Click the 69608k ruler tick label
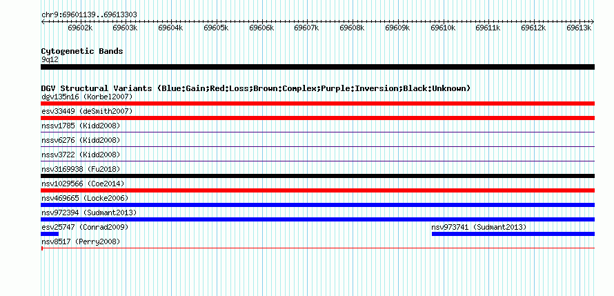This screenshot has width=614, height=296. point(352,28)
